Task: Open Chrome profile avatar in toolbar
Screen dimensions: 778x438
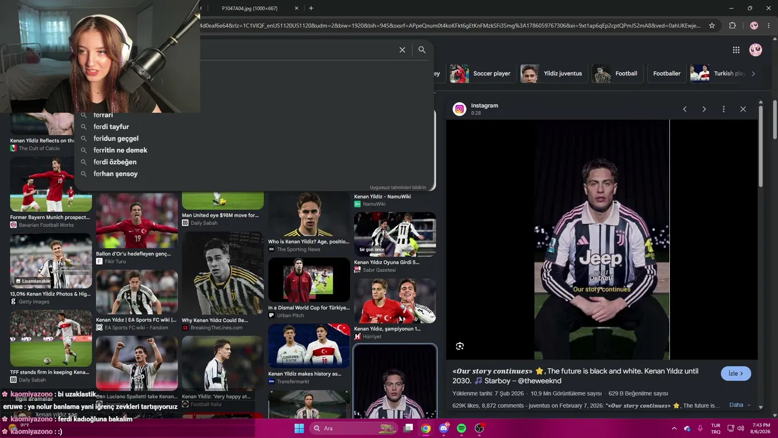Action: point(754,26)
